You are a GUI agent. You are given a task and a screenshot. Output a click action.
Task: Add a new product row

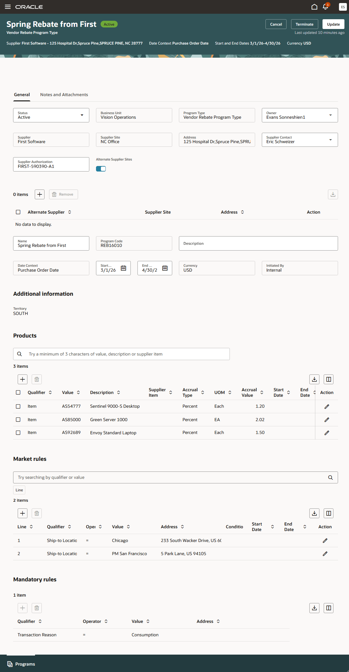(x=23, y=379)
